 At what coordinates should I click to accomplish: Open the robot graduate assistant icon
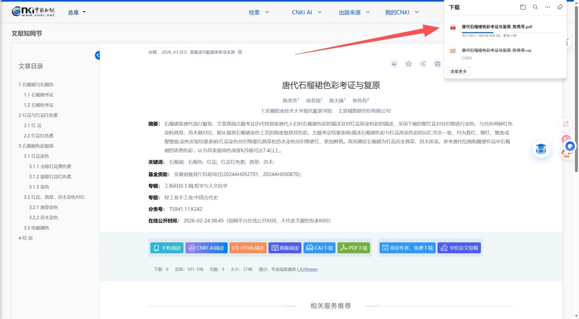pos(541,149)
